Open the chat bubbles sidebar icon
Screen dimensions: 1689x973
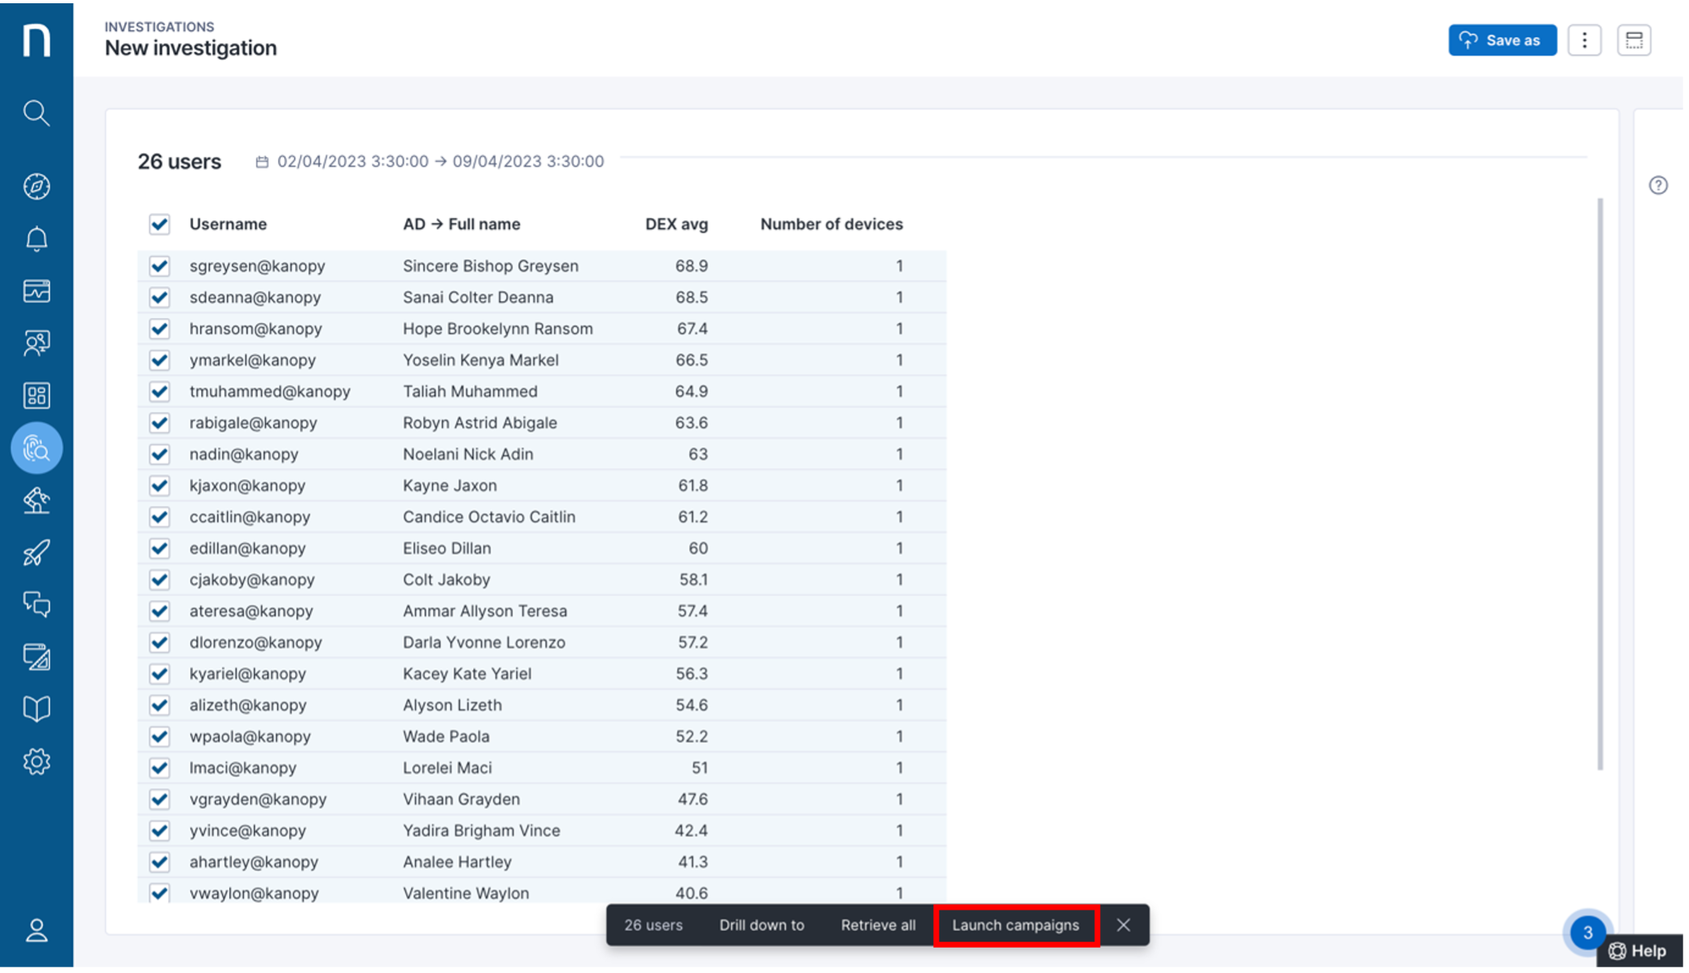pos(36,604)
